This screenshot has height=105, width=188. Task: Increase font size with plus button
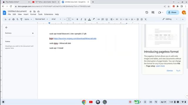coord(73,19)
